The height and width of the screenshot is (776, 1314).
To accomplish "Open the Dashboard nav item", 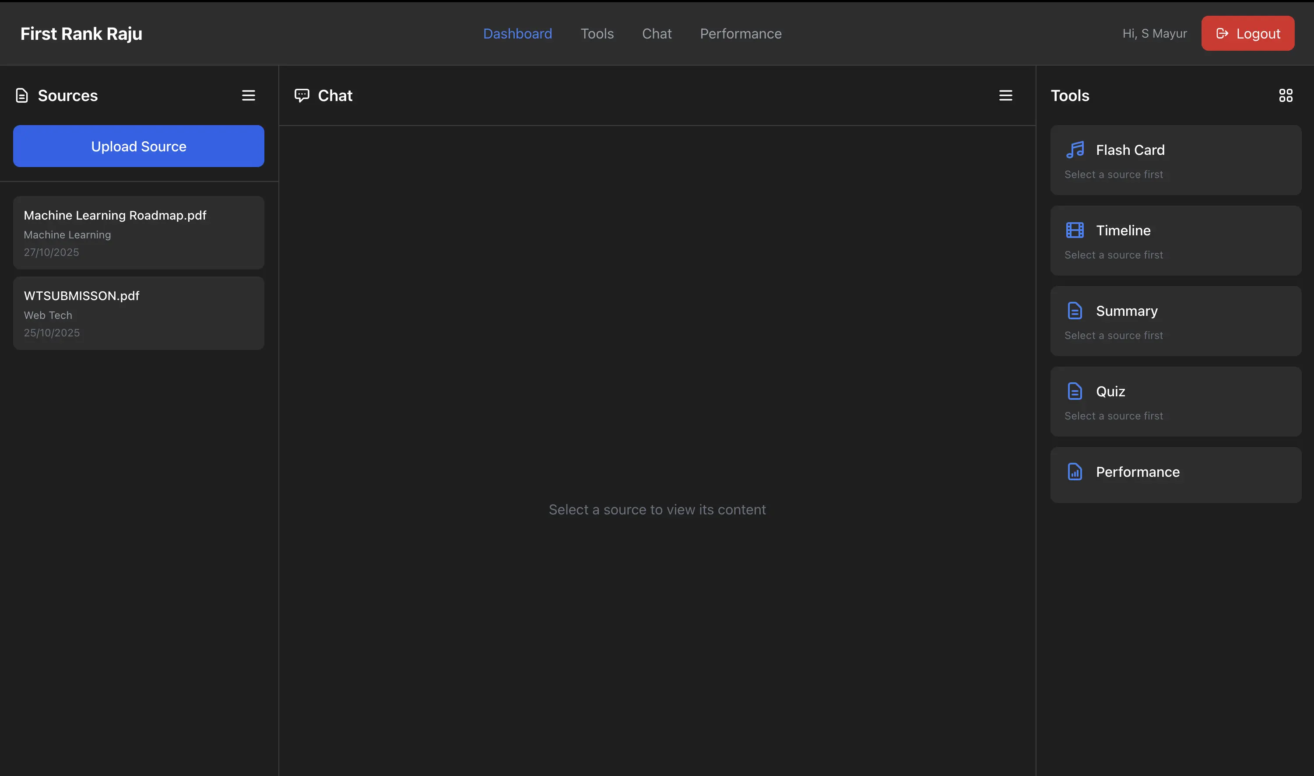I will click(x=517, y=34).
